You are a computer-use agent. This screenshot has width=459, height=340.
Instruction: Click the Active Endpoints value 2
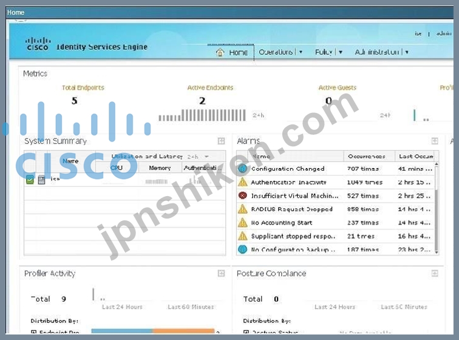[x=202, y=101]
